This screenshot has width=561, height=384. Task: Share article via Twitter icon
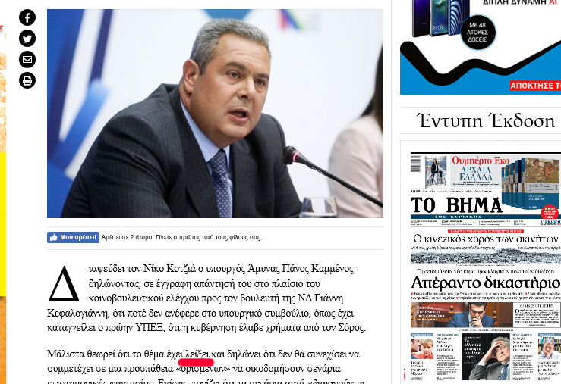[27, 38]
